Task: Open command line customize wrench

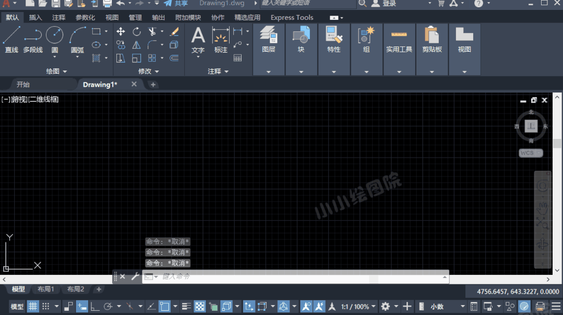Action: [135, 276]
